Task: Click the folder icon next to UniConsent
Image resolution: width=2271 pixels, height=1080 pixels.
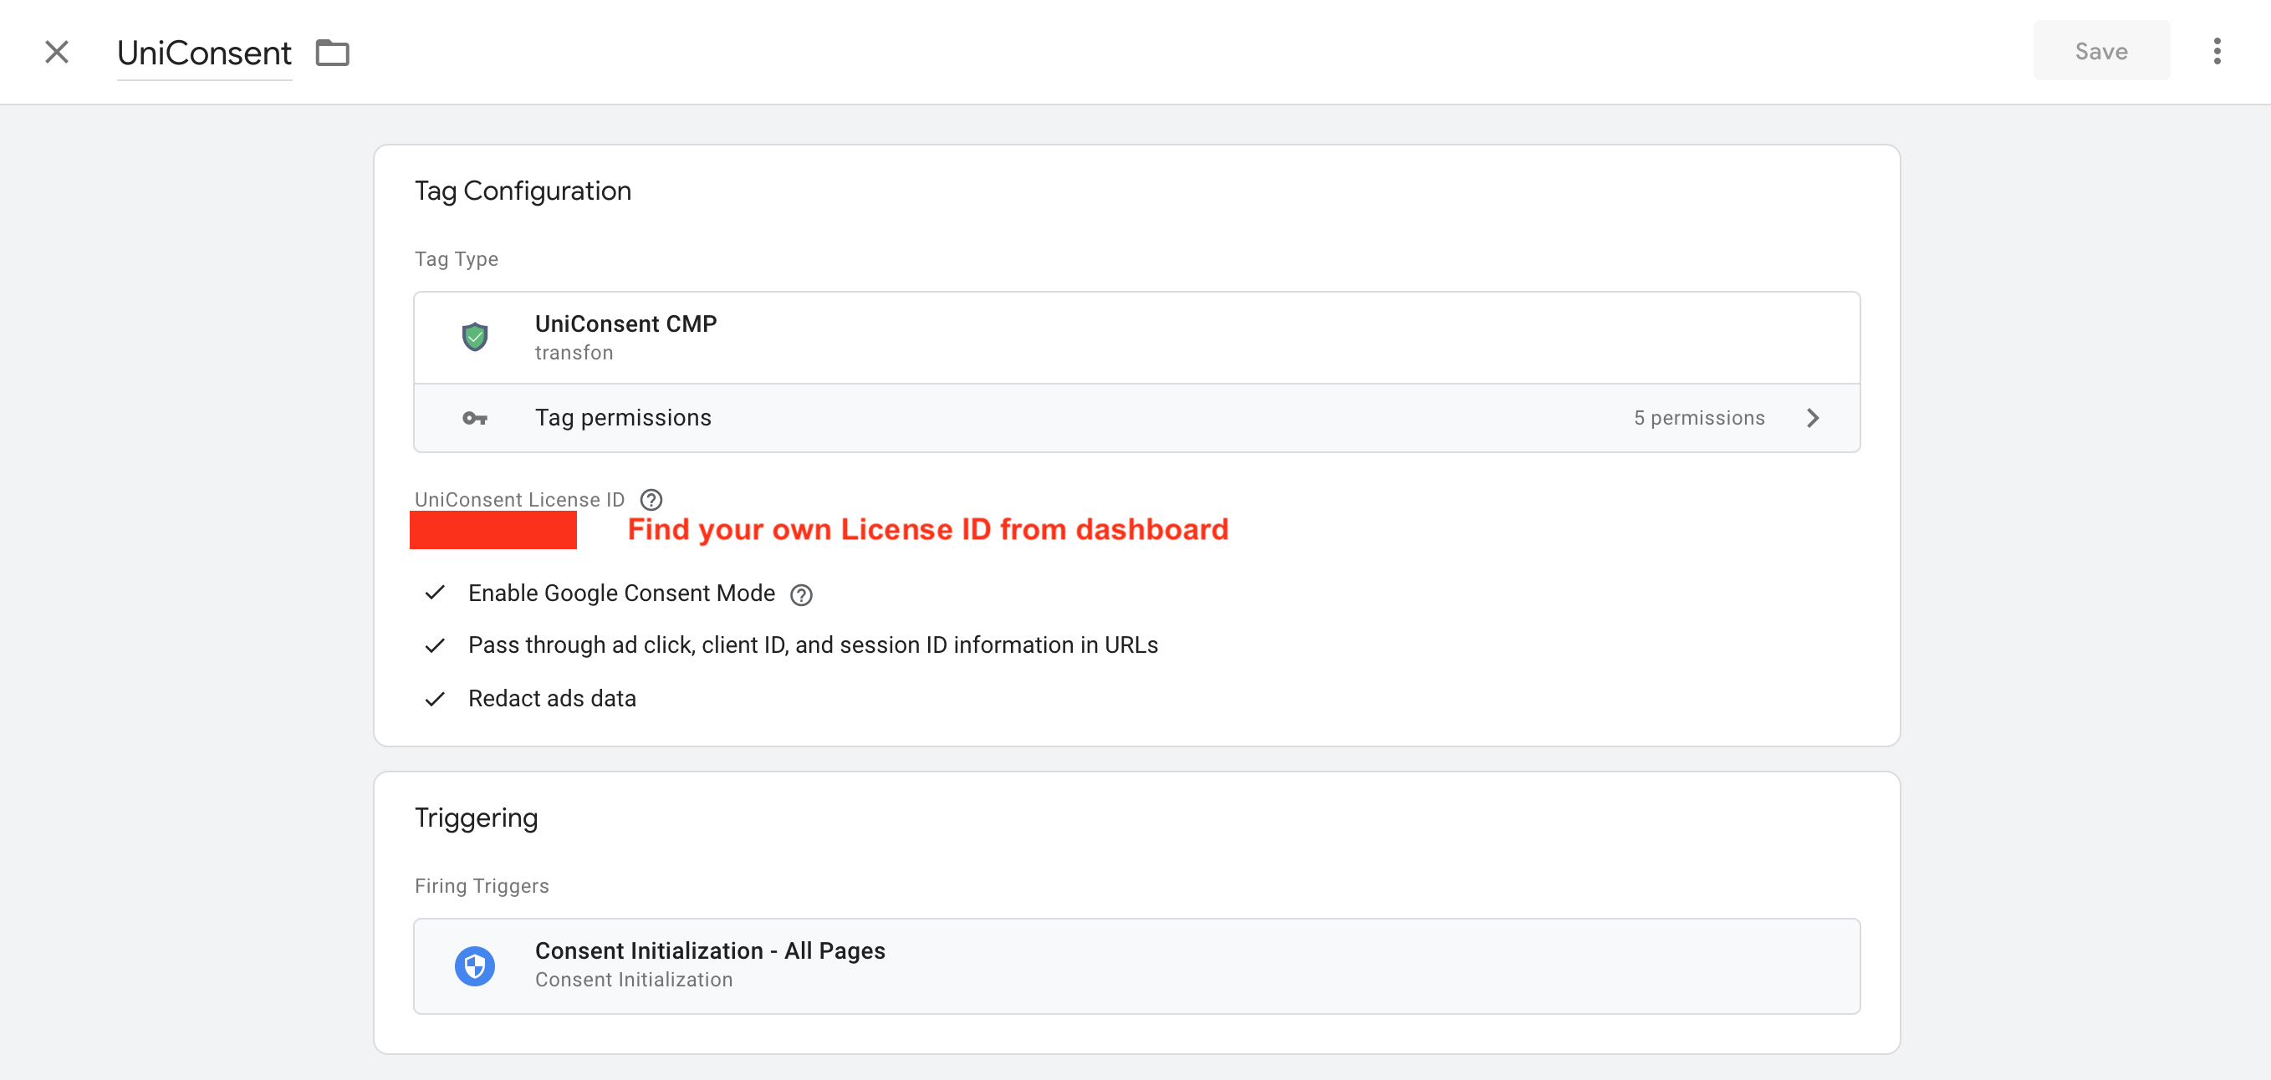Action: tap(332, 53)
